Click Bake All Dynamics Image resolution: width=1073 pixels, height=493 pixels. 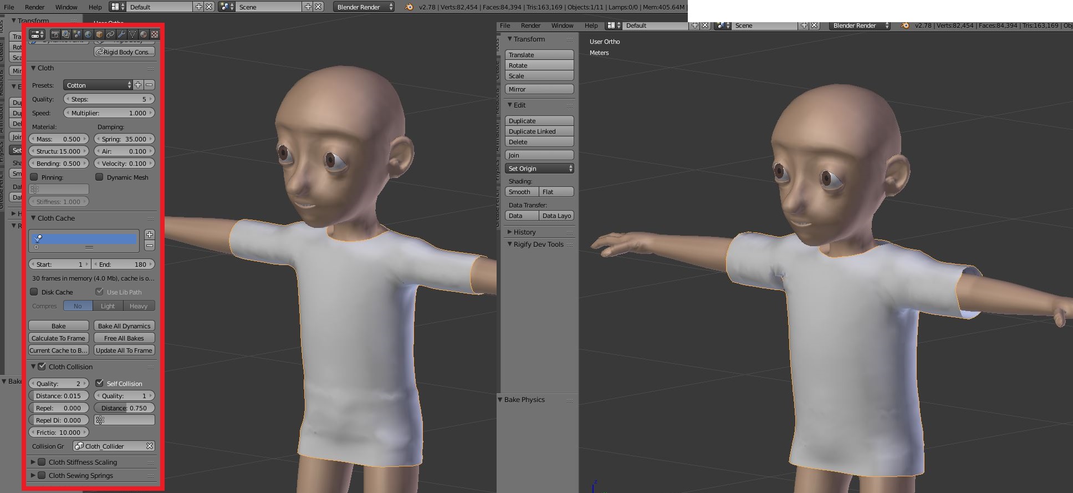click(124, 326)
